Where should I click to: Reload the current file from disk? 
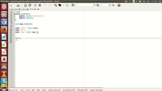point(35,5)
